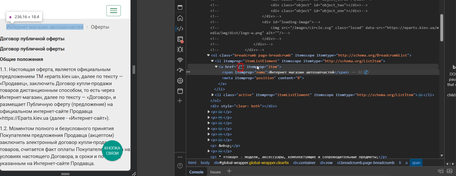
Task: Open the Console tool from the activity bar
Action: [x=180, y=39]
